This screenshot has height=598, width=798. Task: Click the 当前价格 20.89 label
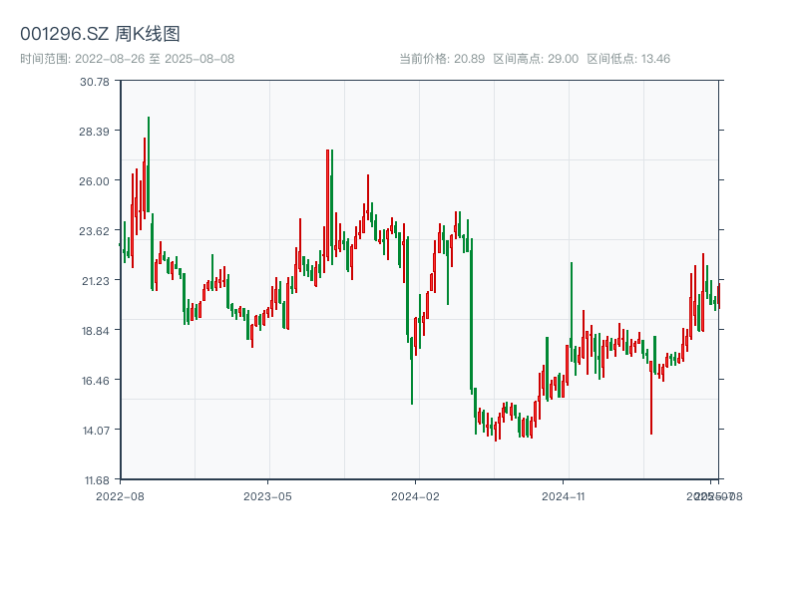(x=442, y=59)
